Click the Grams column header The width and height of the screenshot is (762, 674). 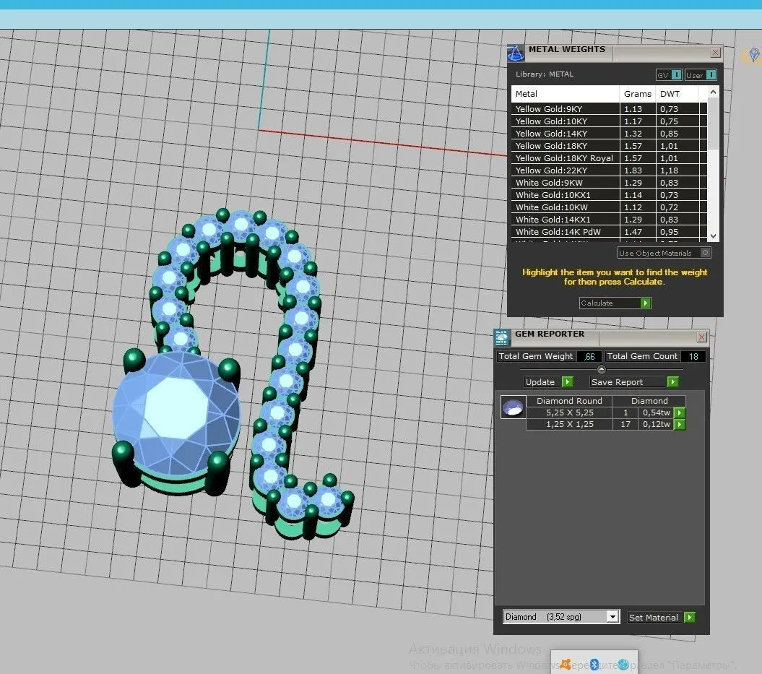(637, 94)
